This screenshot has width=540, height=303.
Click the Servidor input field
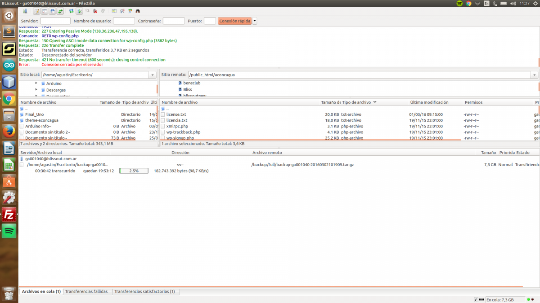click(x=55, y=21)
